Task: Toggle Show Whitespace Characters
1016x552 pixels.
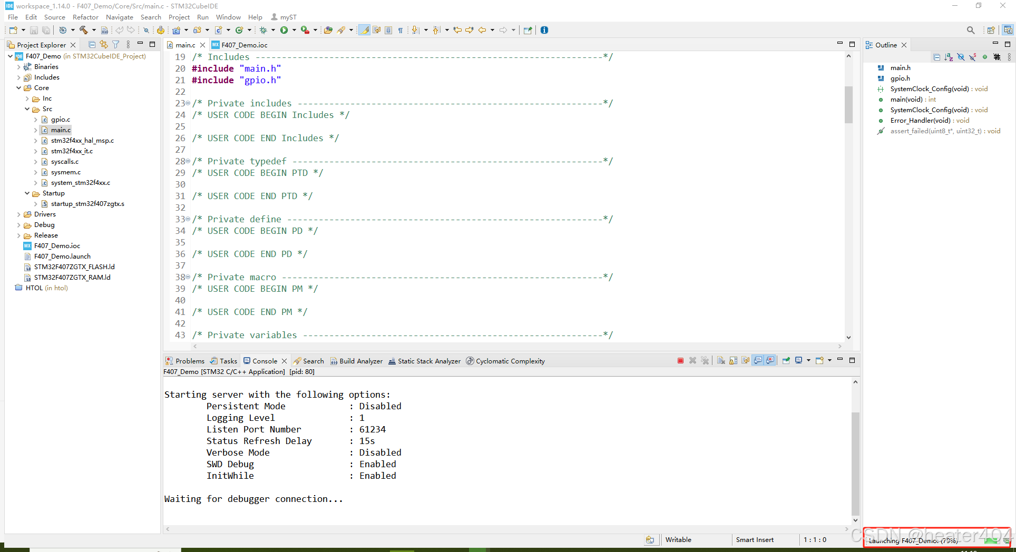Action: (x=400, y=30)
